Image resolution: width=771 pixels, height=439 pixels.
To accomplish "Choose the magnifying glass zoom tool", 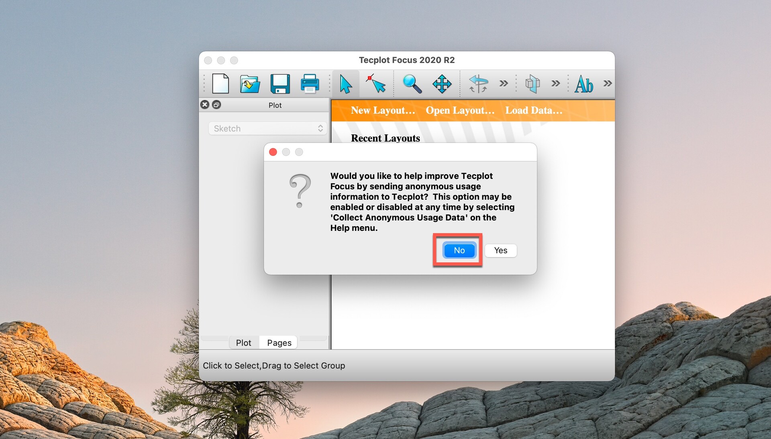I will click(x=412, y=83).
